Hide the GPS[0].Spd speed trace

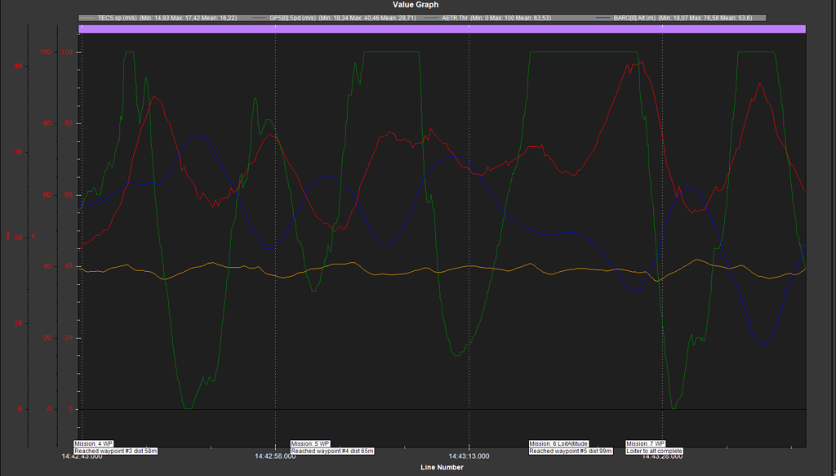pos(294,16)
